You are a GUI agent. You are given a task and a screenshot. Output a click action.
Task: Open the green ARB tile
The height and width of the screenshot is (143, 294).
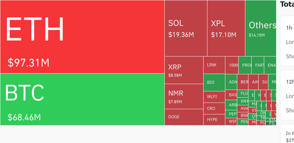coord(232,105)
